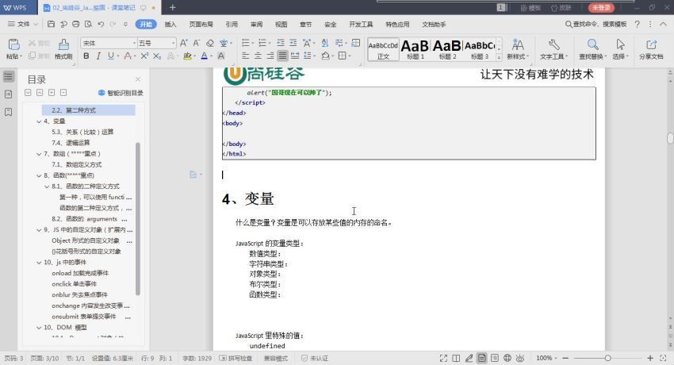Collapse the '4、变量' outline node

point(39,121)
